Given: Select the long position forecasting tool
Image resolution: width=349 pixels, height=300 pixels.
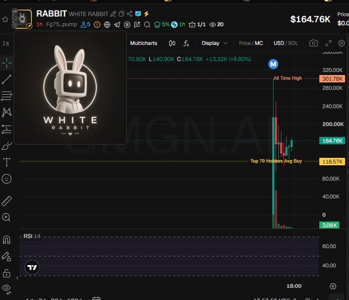Looking at the screenshot, I should click(x=7, y=129).
